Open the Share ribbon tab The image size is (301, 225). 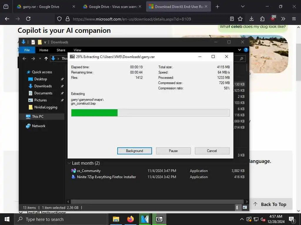61,50
